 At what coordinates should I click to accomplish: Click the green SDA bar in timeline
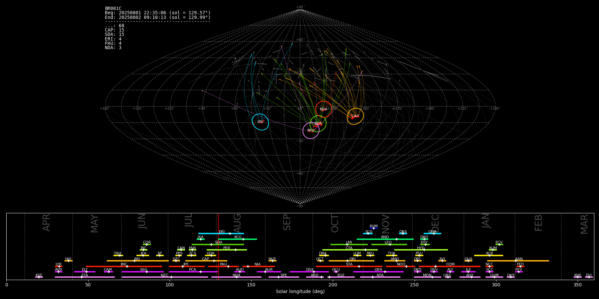tap(218, 245)
